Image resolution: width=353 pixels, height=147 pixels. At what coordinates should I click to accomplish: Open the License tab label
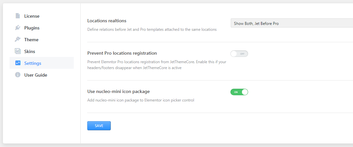coord(32,16)
